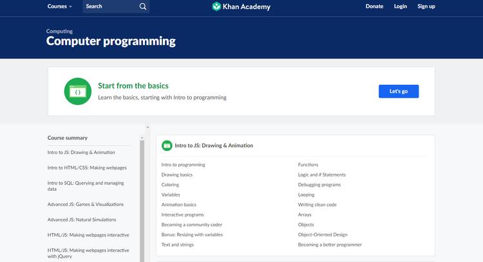The width and height of the screenshot is (483, 262).
Task: Open the Object-Oriented Design lesson
Action: coord(322,234)
